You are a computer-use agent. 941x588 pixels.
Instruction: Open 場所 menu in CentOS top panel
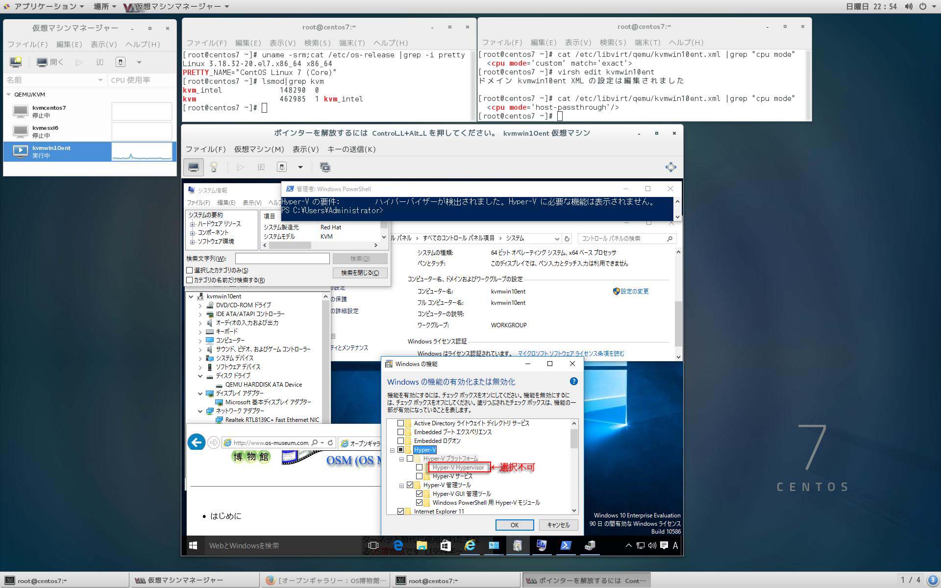coord(104,6)
